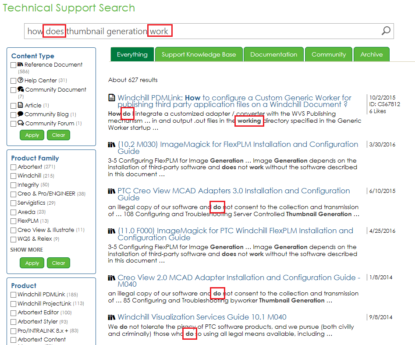Enable the Article content type filter
This screenshot has height=345, width=415.
coord(13,106)
